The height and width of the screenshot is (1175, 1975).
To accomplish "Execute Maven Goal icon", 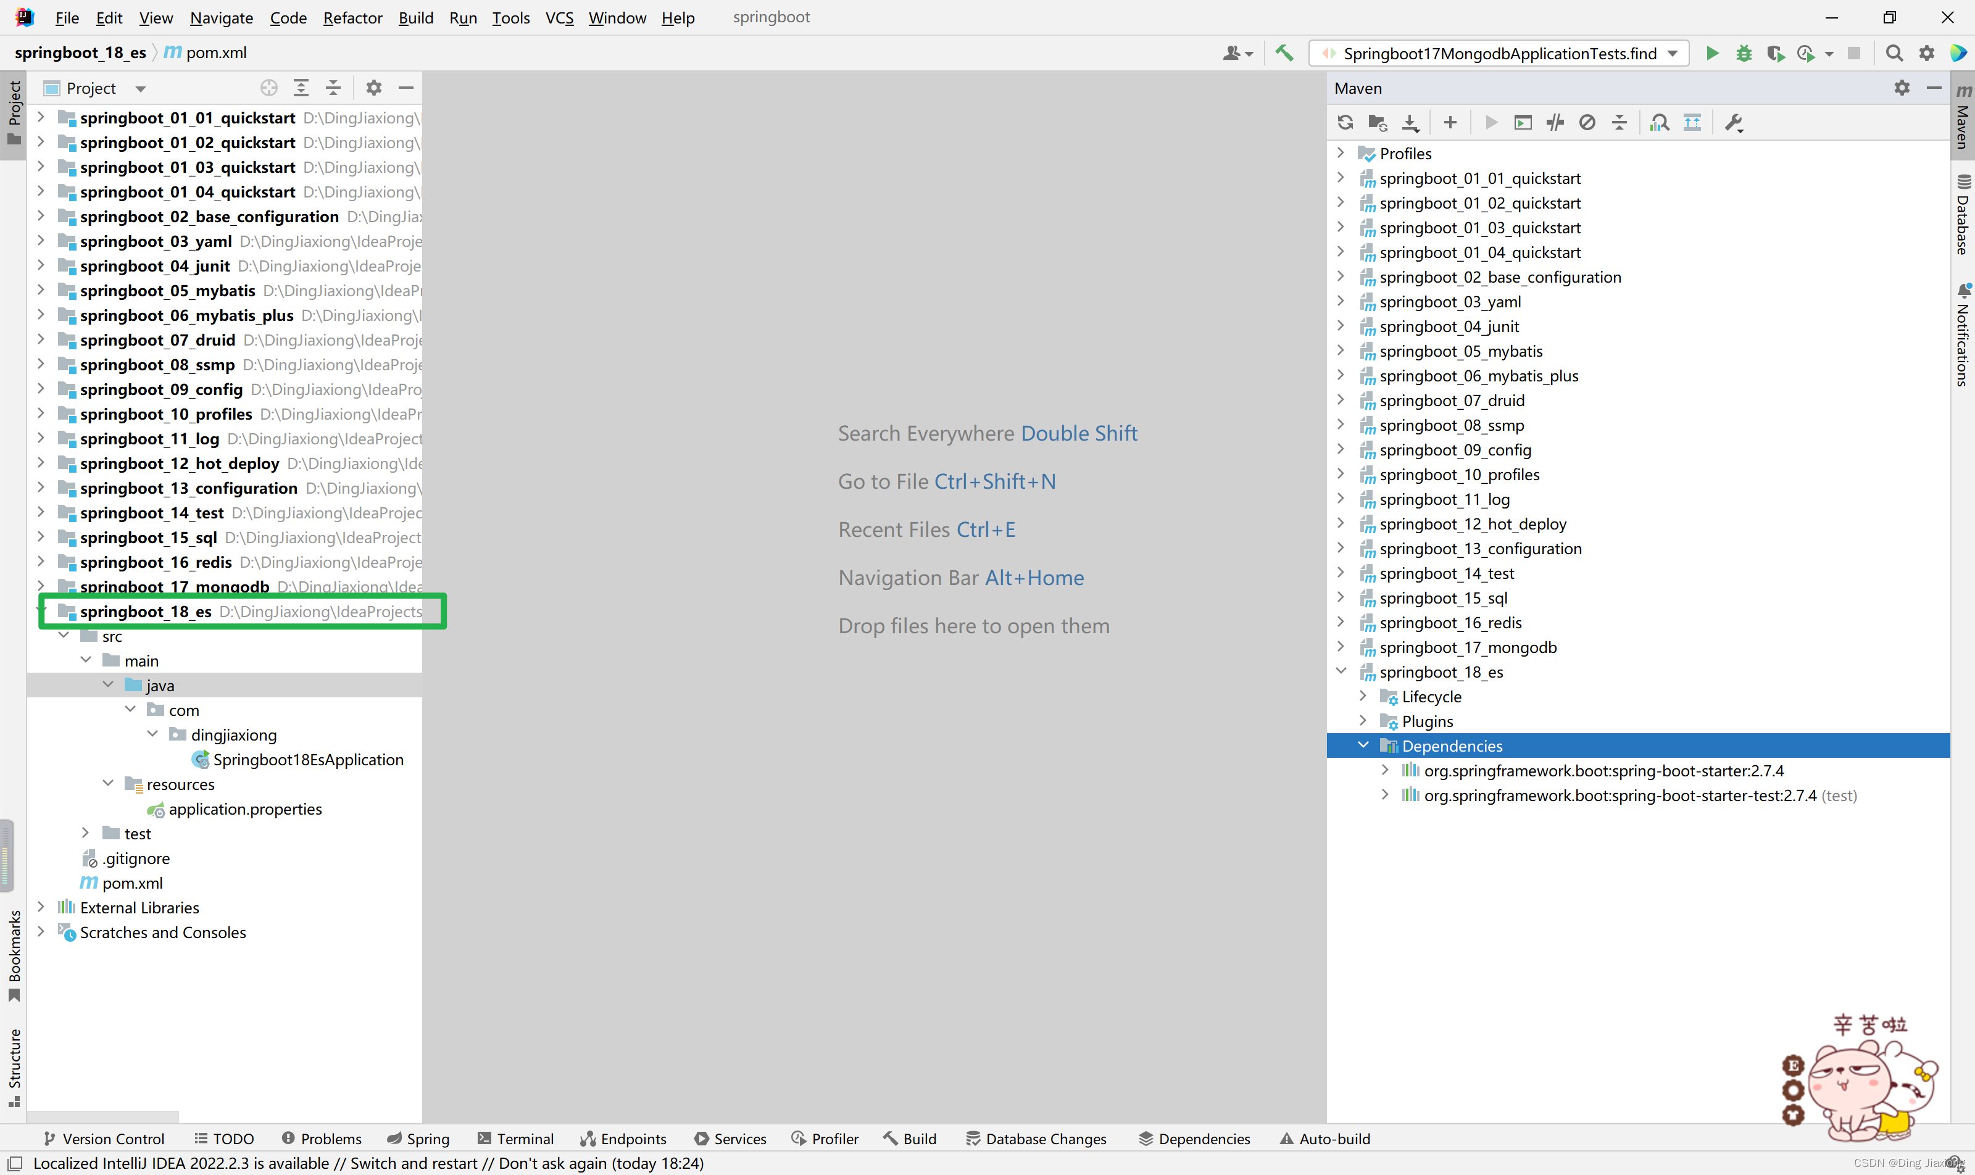I will pyautogui.click(x=1522, y=123).
